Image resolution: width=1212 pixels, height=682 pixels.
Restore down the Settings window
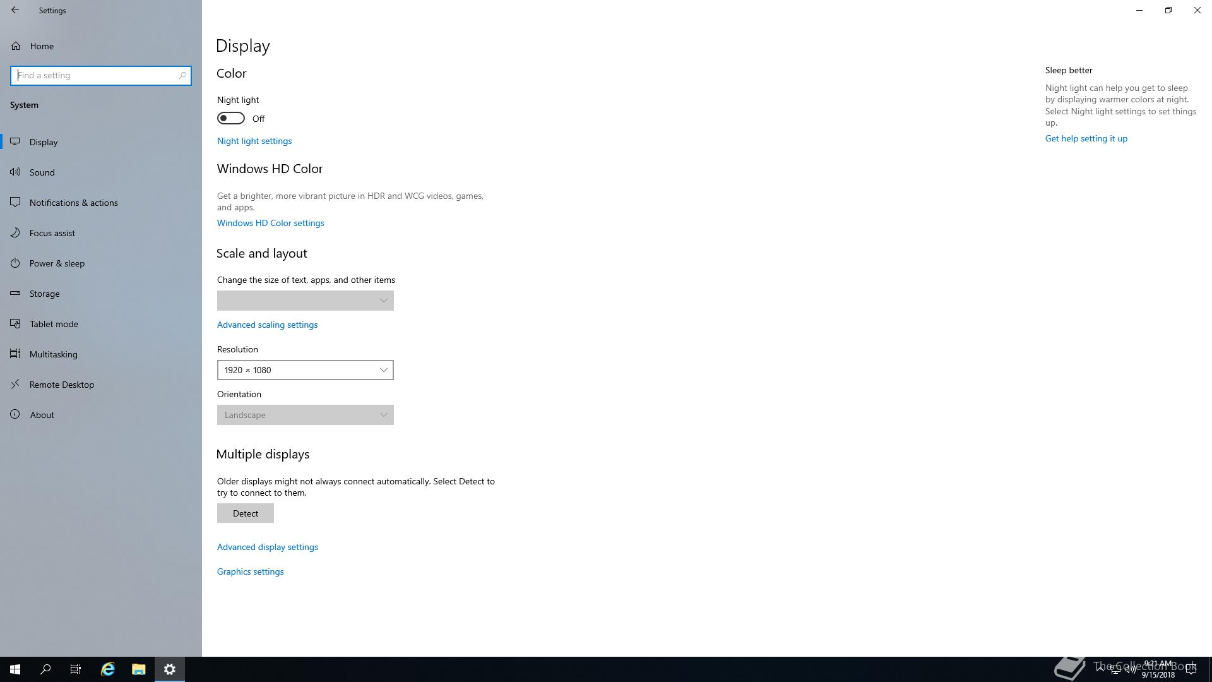1168,10
